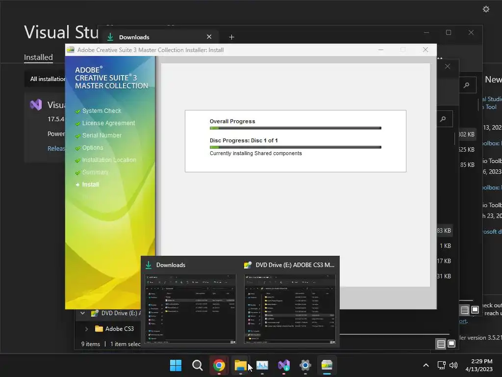The width and height of the screenshot is (502, 377).
Task: Close the Downloads tab
Action: click(209, 37)
